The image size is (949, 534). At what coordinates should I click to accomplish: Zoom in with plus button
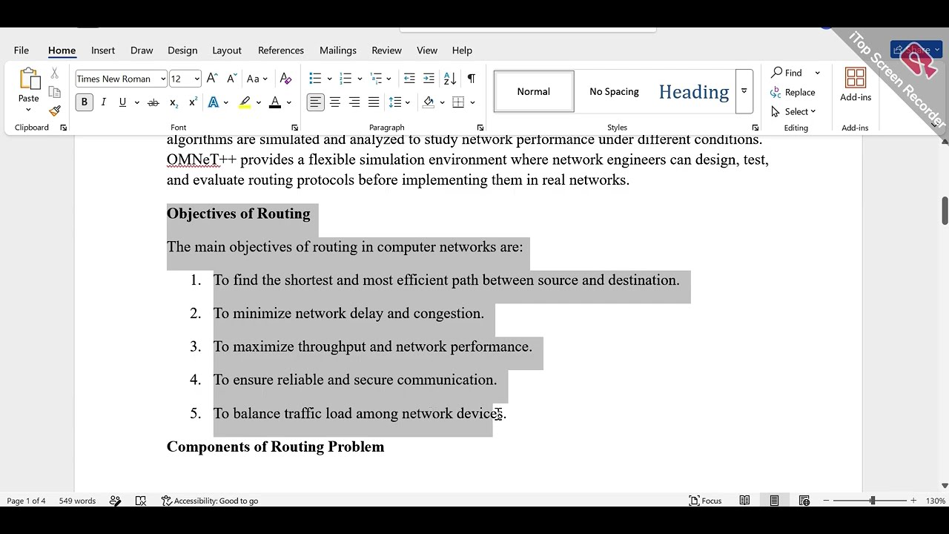click(913, 501)
